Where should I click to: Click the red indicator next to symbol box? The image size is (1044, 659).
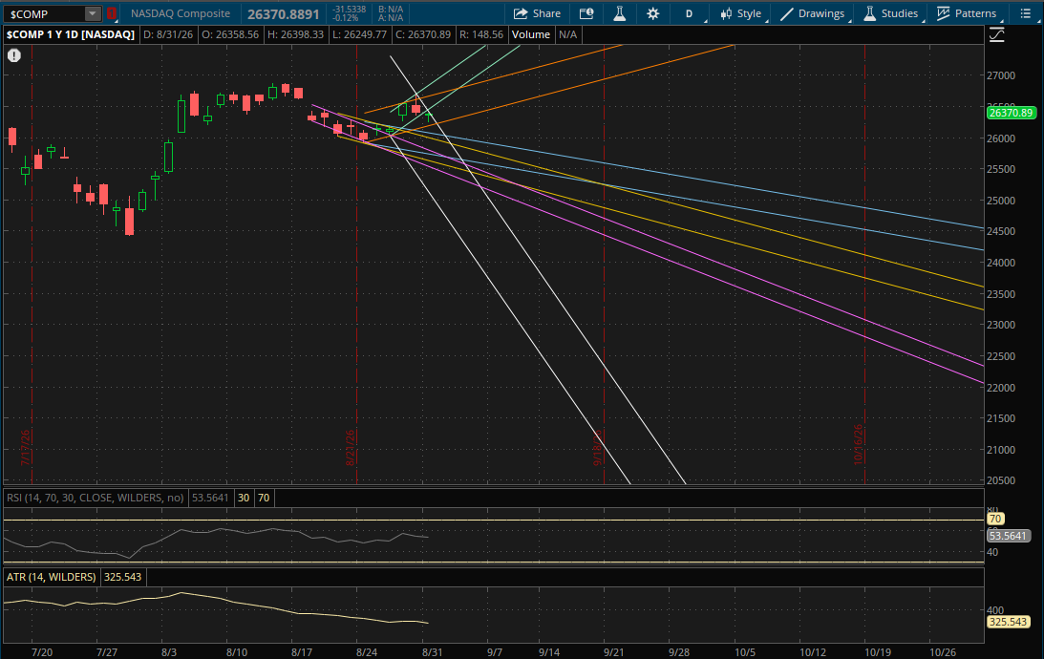coord(111,13)
